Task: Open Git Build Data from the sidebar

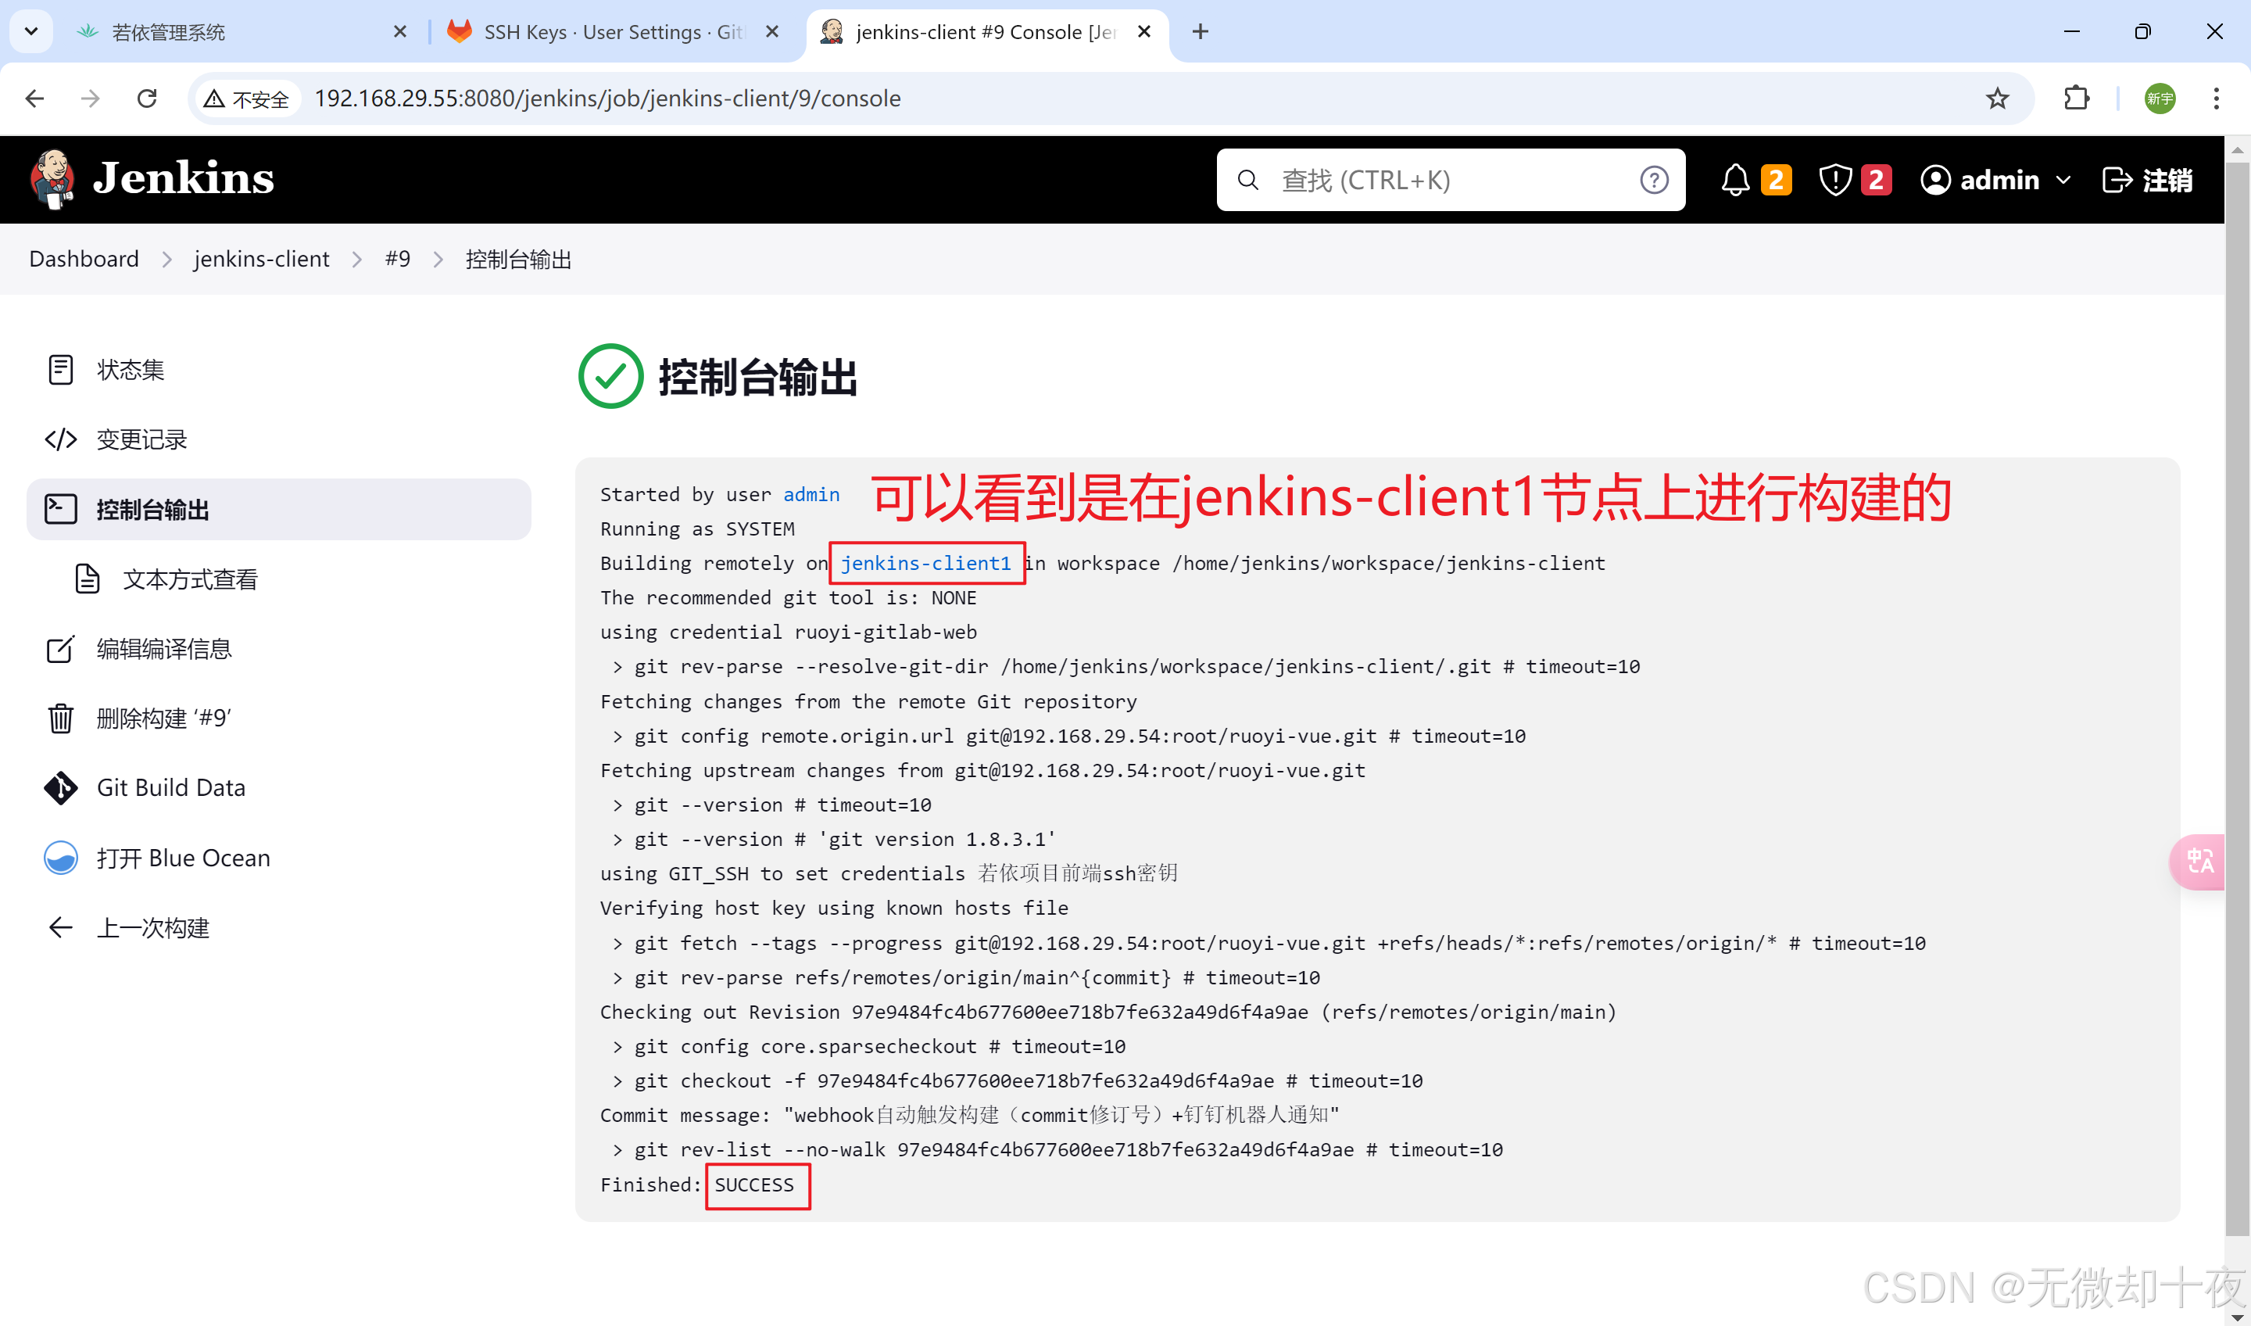Action: pos(170,788)
